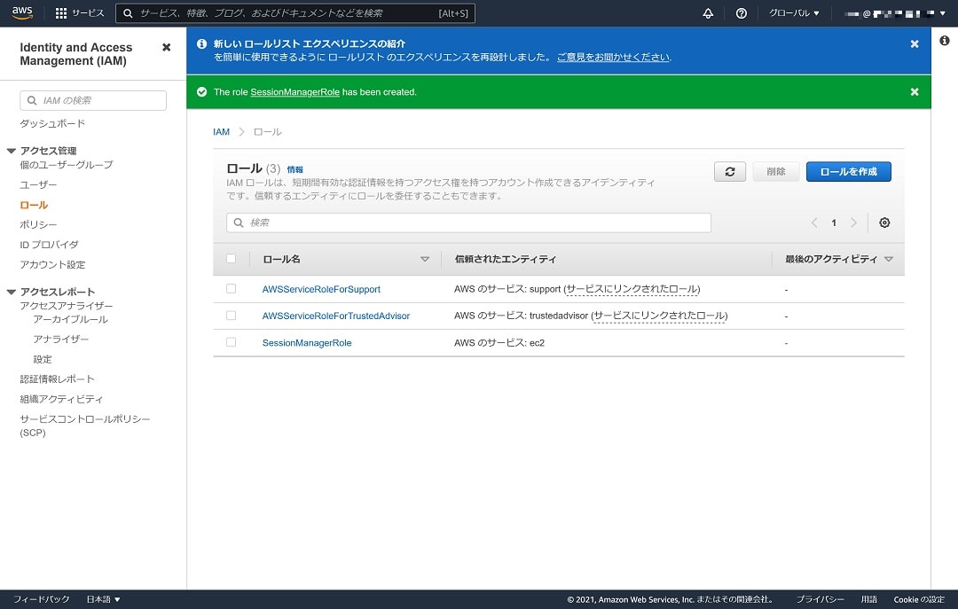Open ダッシュボード in the sidebar

pos(52,123)
